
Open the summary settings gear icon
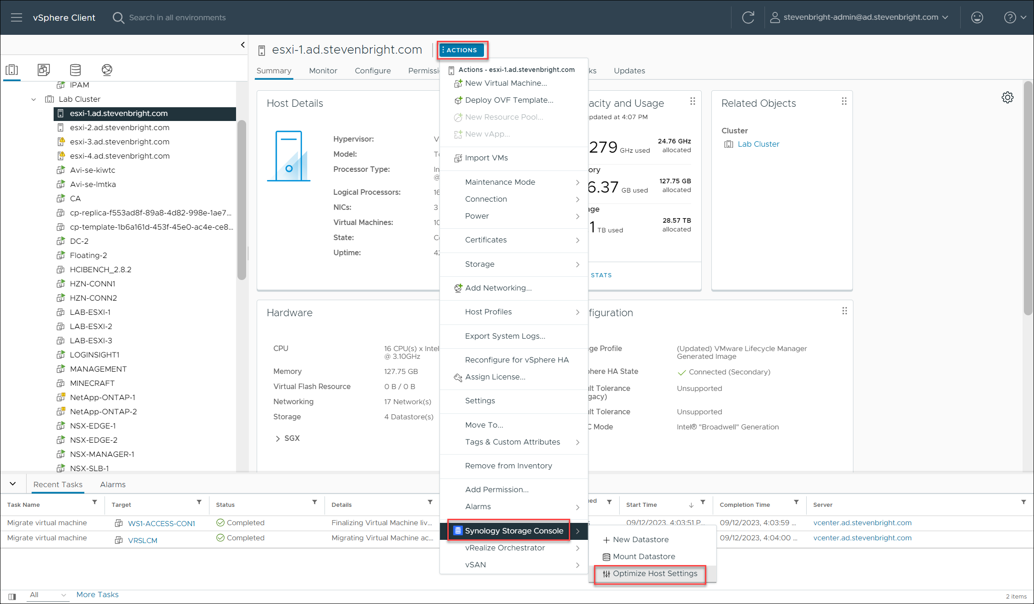1007,97
